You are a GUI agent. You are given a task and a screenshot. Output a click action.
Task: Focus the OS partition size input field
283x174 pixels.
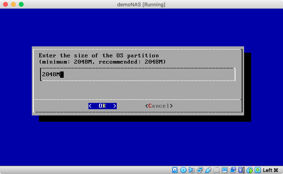(138, 74)
